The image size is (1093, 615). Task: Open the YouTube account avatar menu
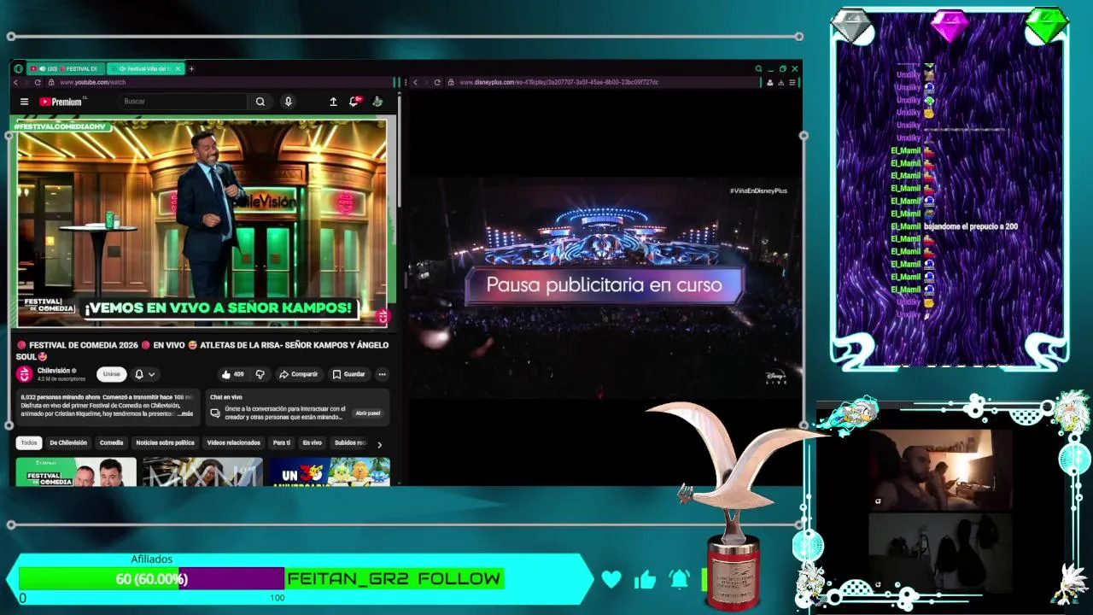(x=377, y=102)
